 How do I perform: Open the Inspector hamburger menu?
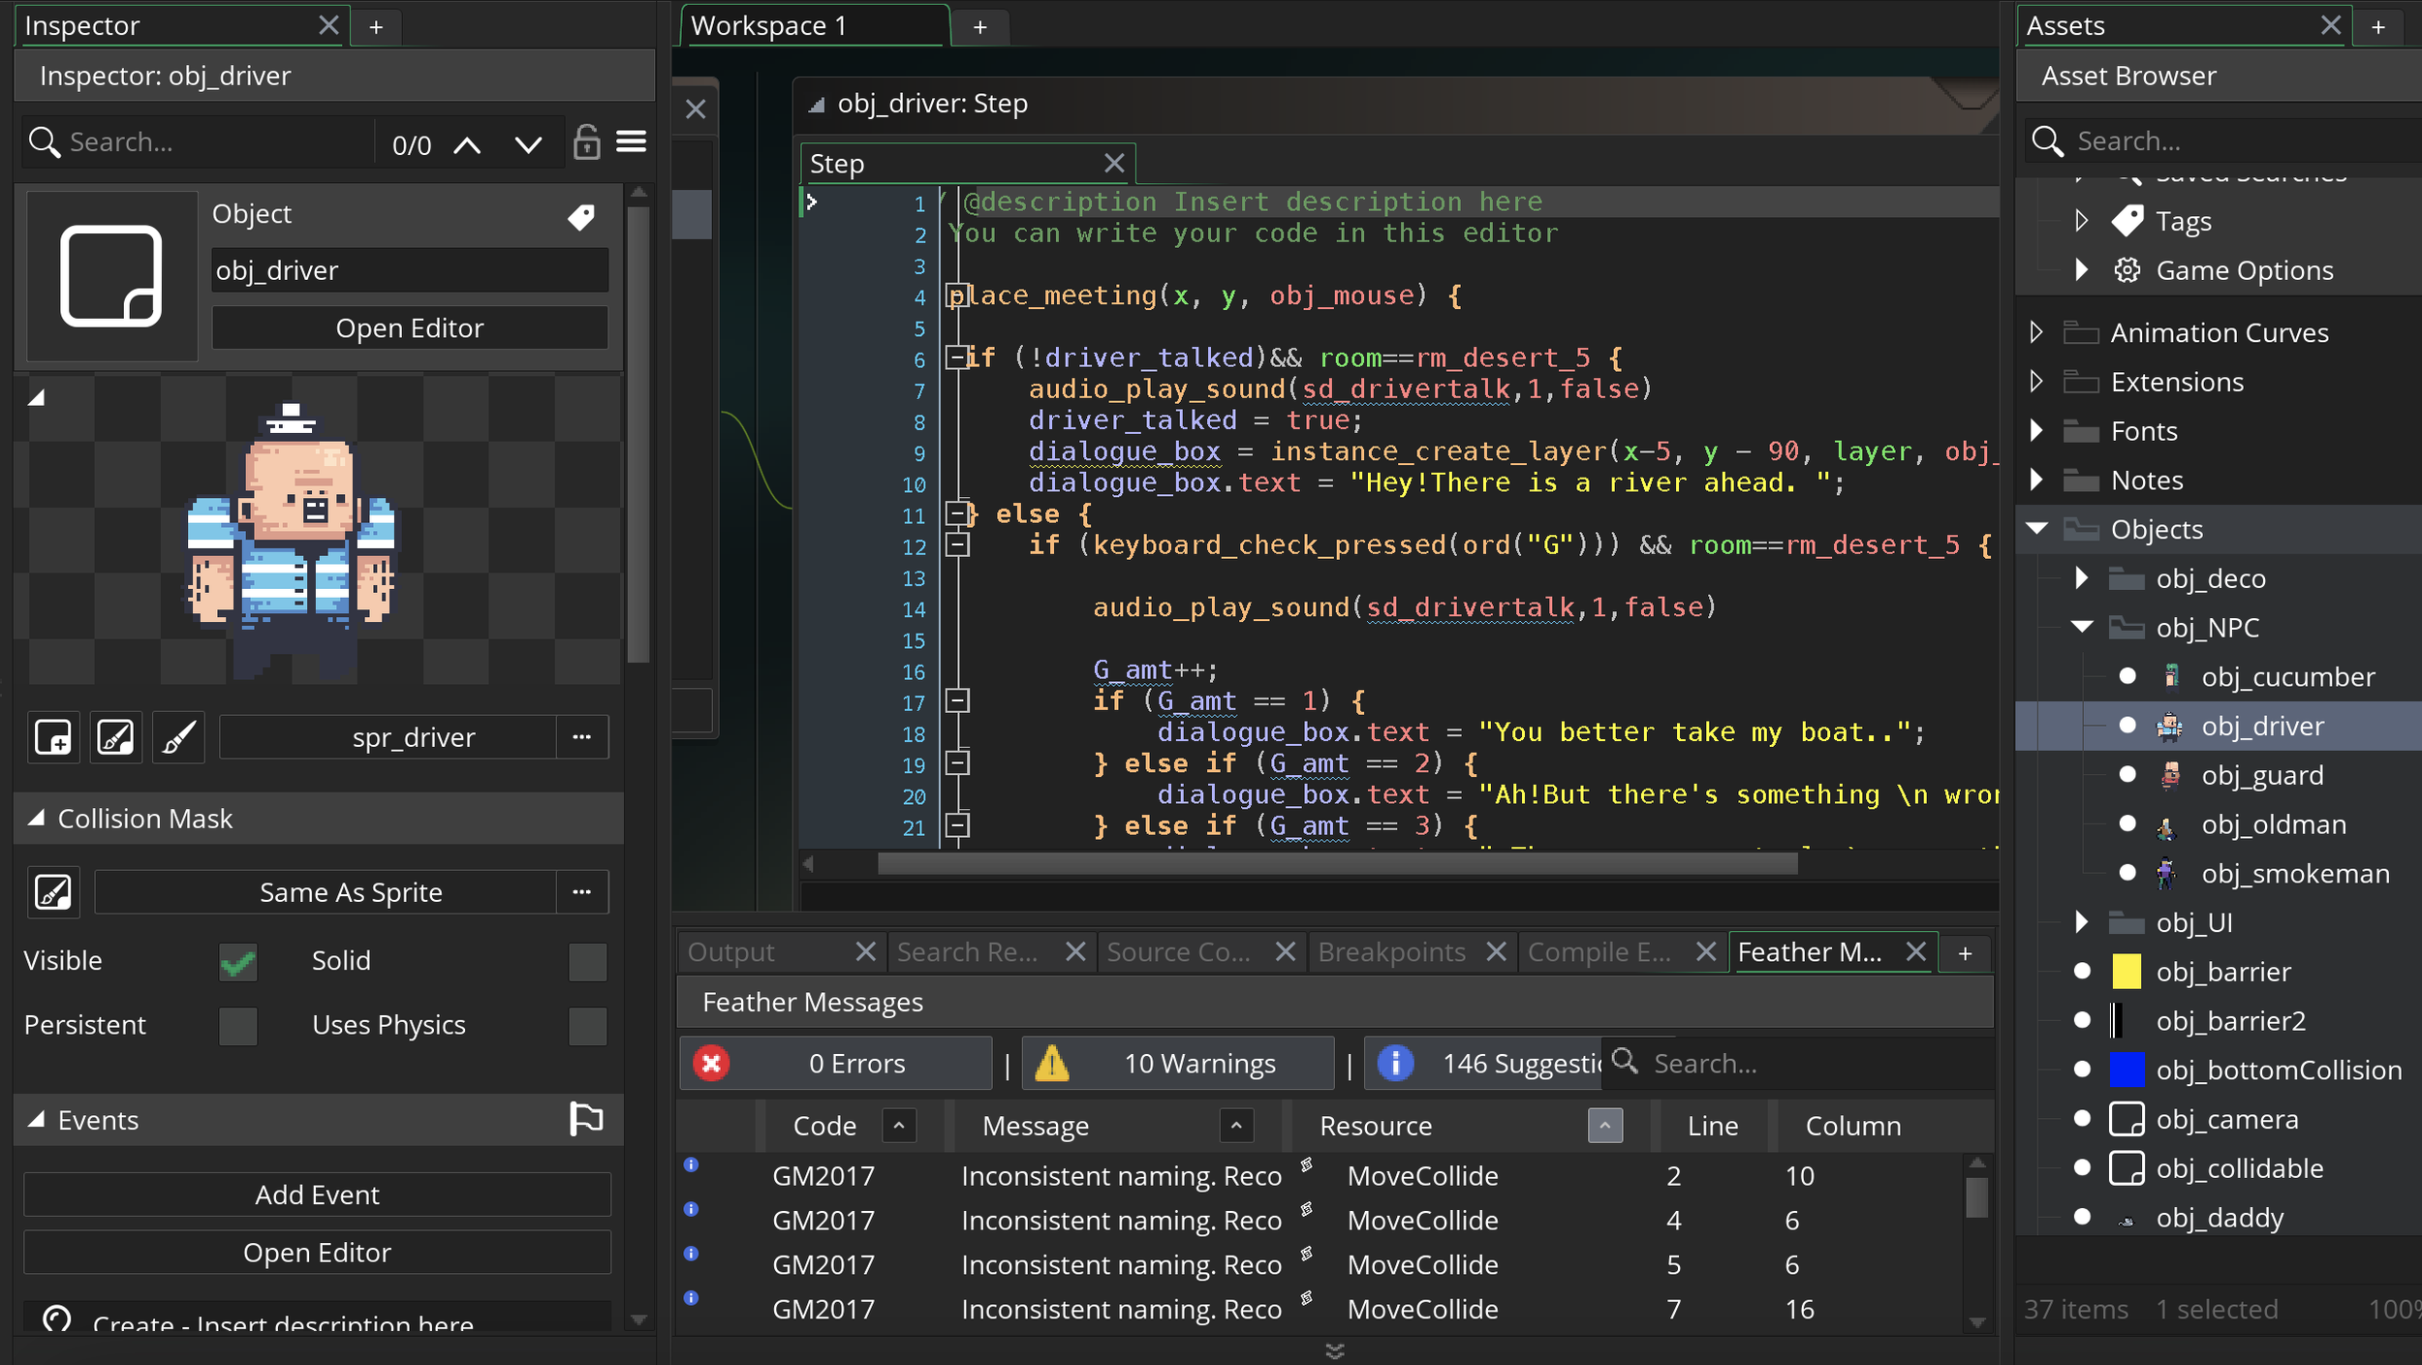(632, 142)
